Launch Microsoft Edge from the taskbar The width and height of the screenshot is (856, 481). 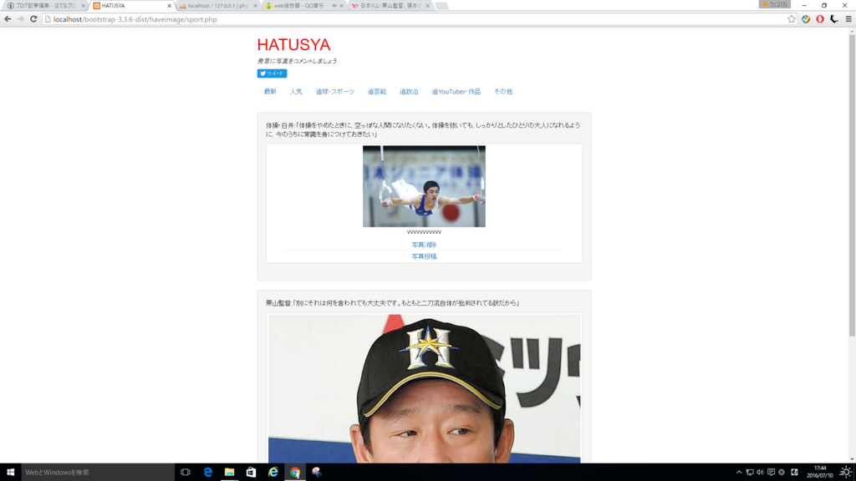tap(207, 472)
